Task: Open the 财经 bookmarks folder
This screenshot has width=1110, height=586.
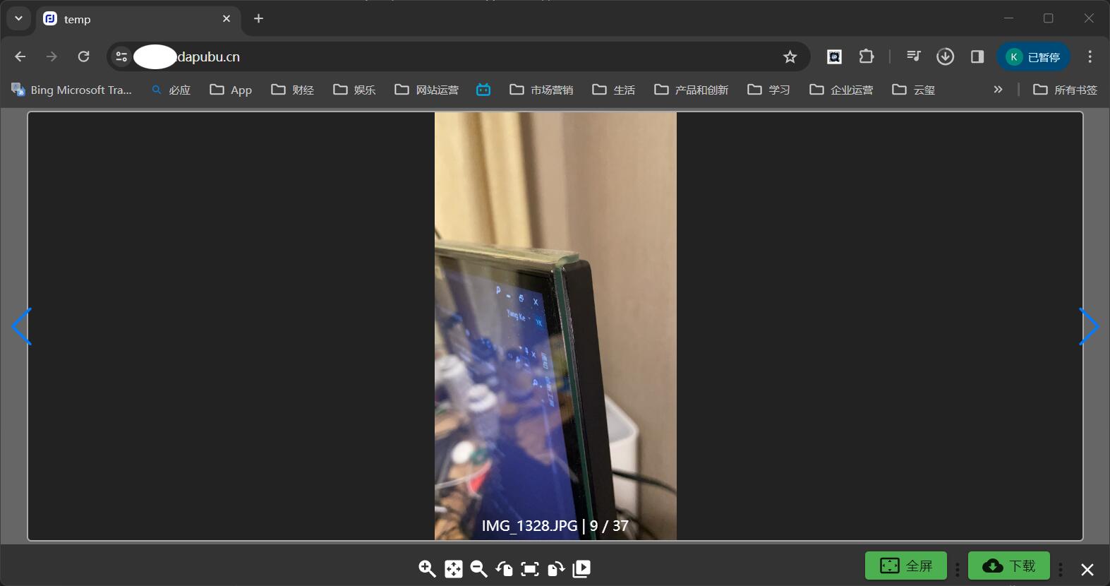Action: point(293,90)
